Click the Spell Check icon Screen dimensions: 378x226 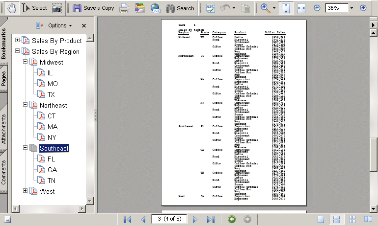point(211,8)
